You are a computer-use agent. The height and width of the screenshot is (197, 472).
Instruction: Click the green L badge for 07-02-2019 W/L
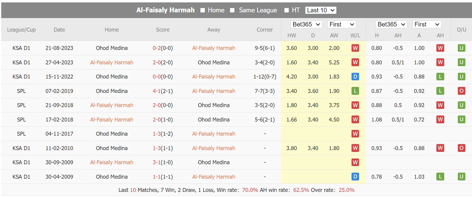[x=355, y=91]
